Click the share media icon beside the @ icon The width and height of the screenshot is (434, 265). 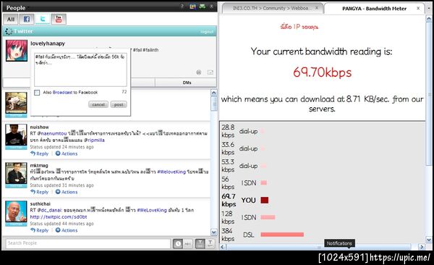(210, 72)
